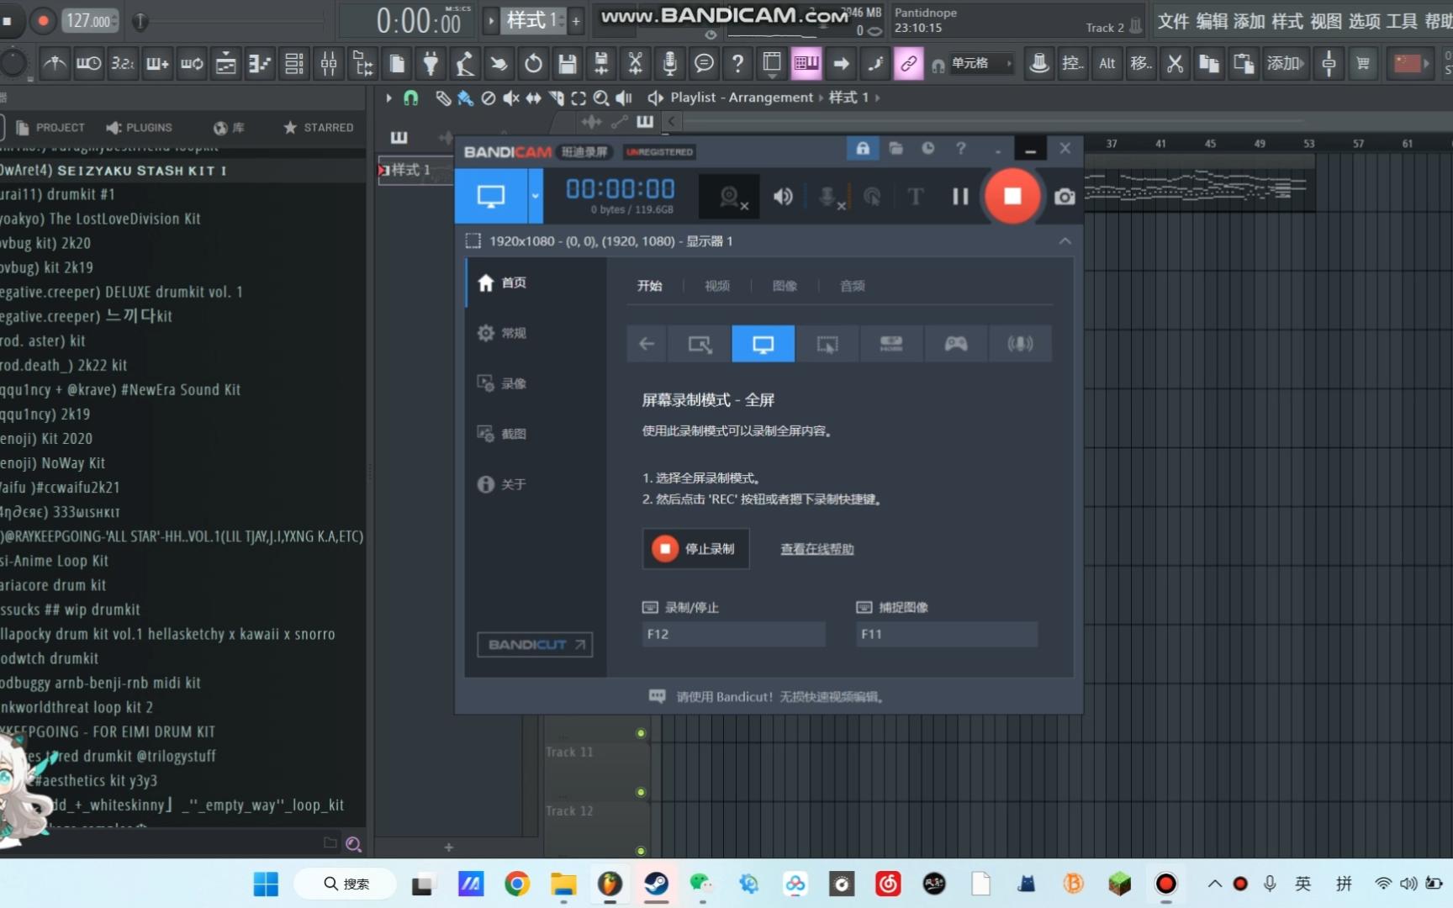Open the 文件 menu
This screenshot has height=908, width=1453.
tap(1174, 21)
